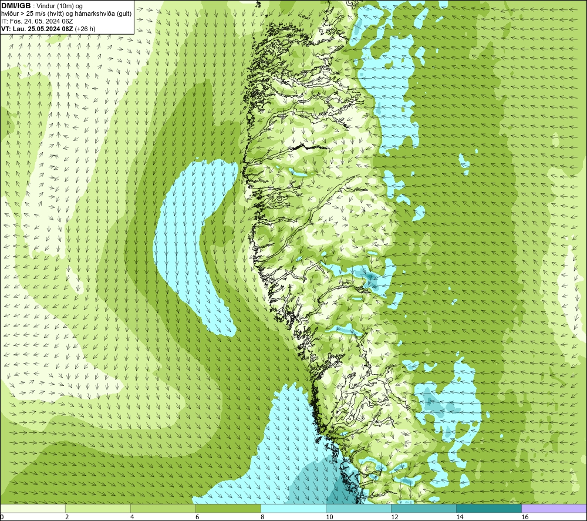Click the '8' scale label

pyautogui.click(x=262, y=517)
